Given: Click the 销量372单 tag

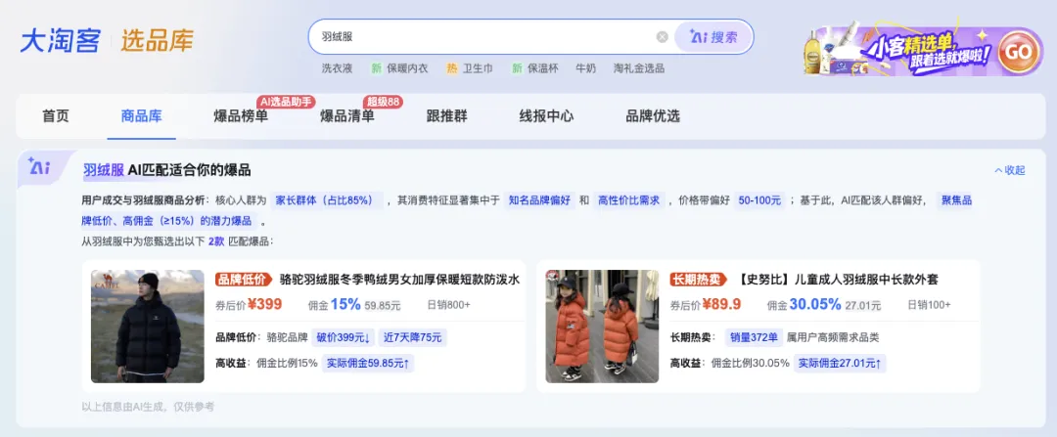Looking at the screenshot, I should point(755,337).
